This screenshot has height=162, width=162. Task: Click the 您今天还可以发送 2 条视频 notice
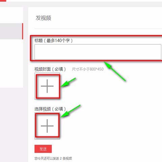coord(53,158)
